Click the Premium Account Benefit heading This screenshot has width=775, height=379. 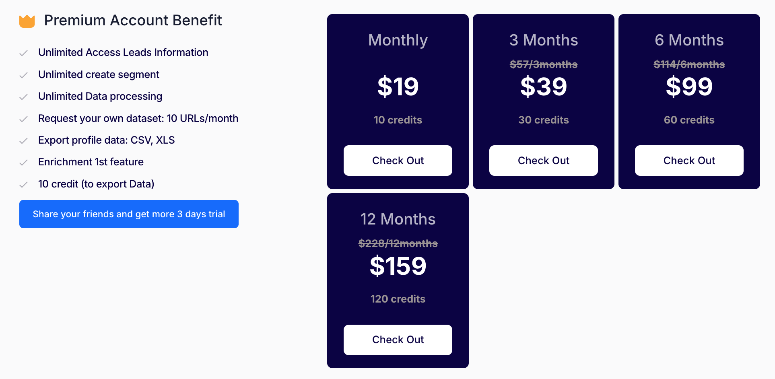click(x=133, y=21)
